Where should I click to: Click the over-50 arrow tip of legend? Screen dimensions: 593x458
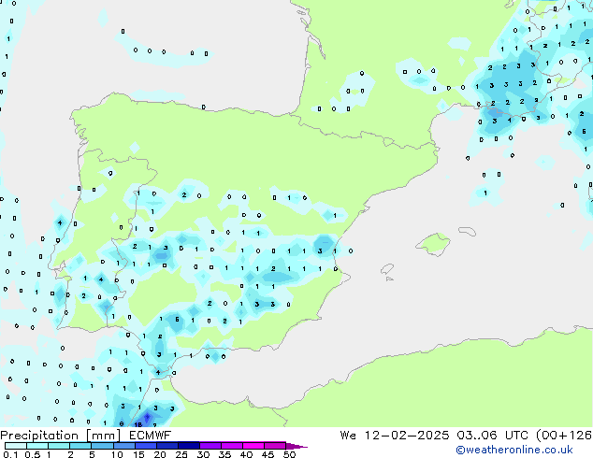tap(296, 446)
